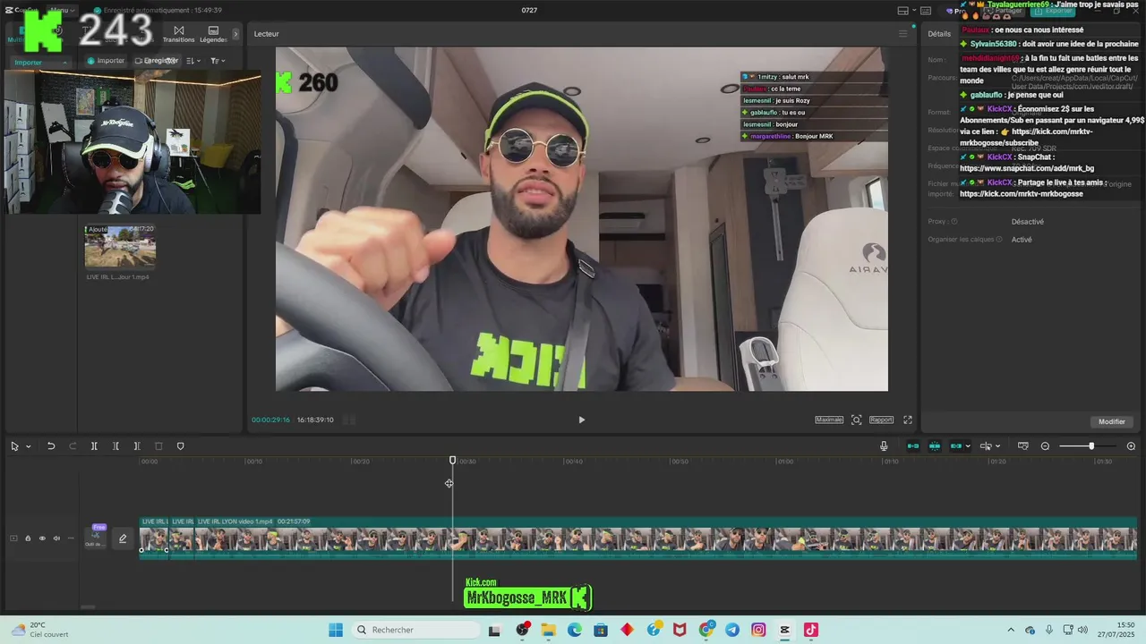The height and width of the screenshot is (644, 1146).
Task: Open the selection tool dropdown arrow
Action: (28, 446)
